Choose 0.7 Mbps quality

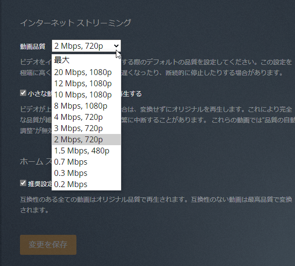point(86,162)
